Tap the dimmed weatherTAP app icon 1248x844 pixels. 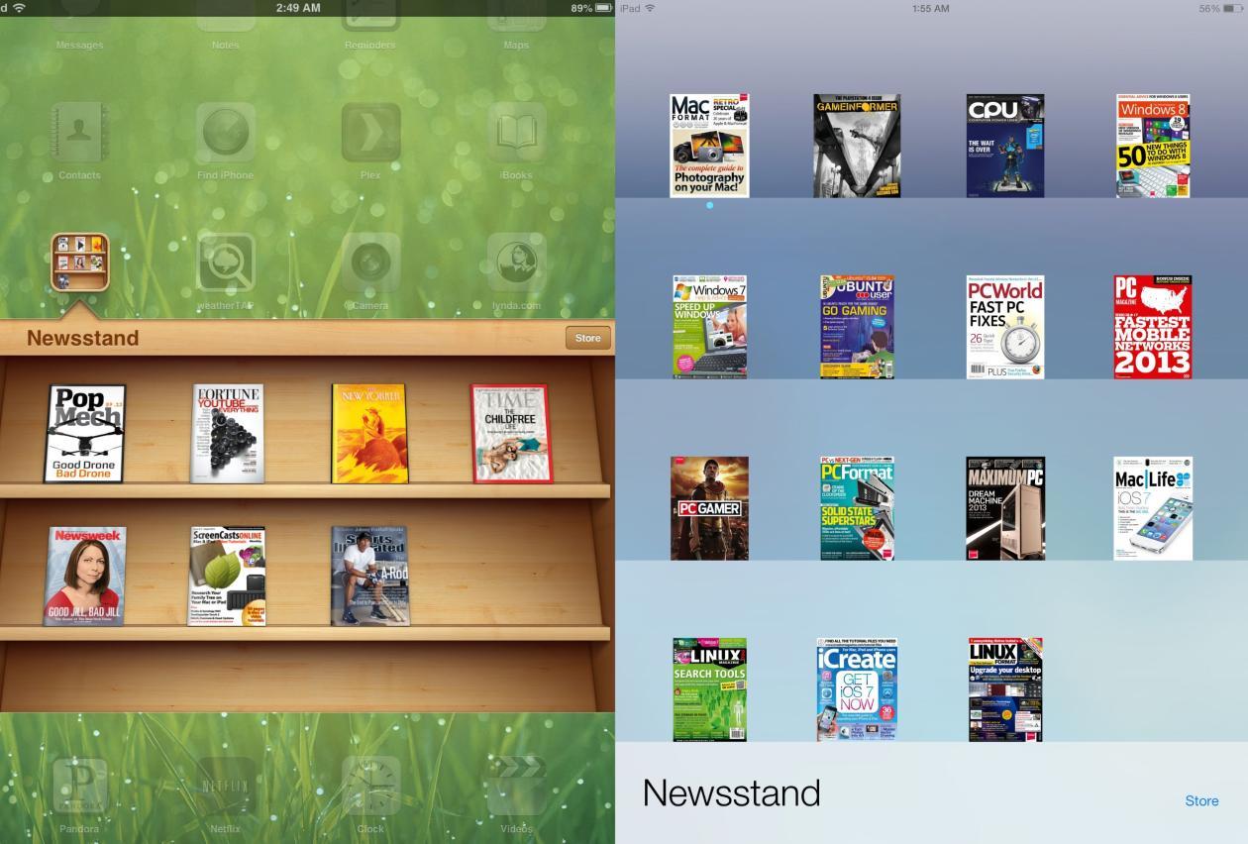tap(226, 263)
